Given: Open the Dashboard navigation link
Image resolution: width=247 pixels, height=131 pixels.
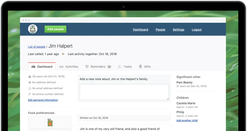Looking at the screenshot, I should (140, 30).
